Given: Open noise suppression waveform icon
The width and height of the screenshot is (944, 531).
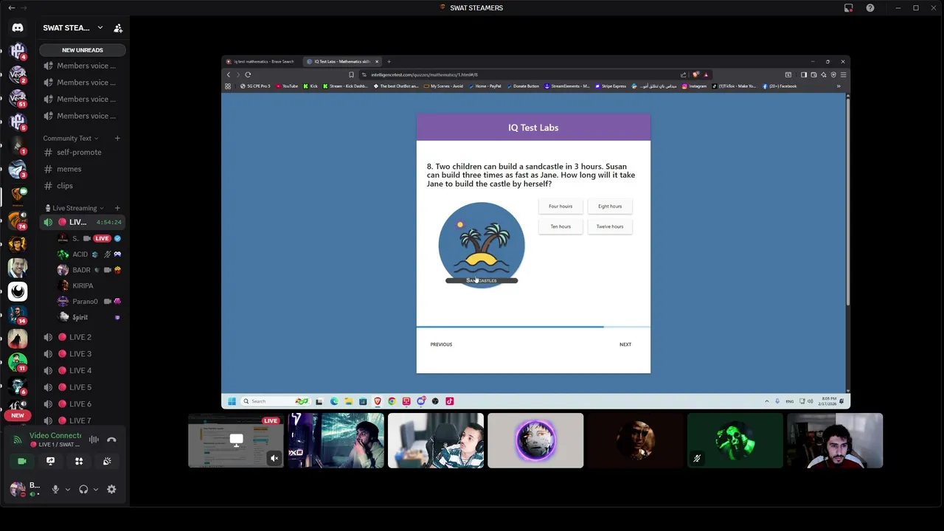Looking at the screenshot, I should tap(94, 440).
